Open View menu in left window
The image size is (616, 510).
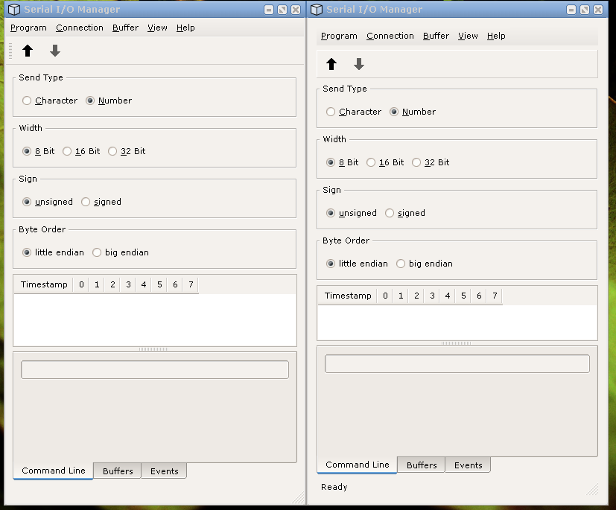click(x=157, y=28)
